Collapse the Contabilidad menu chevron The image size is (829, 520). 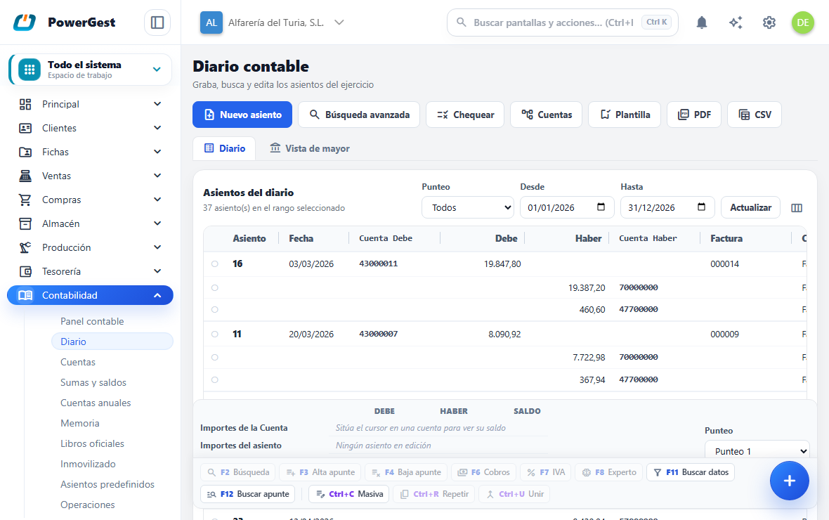click(x=157, y=295)
